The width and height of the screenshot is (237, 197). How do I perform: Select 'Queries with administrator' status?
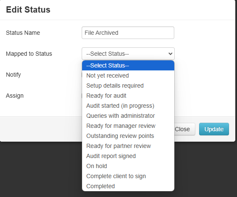point(128,116)
